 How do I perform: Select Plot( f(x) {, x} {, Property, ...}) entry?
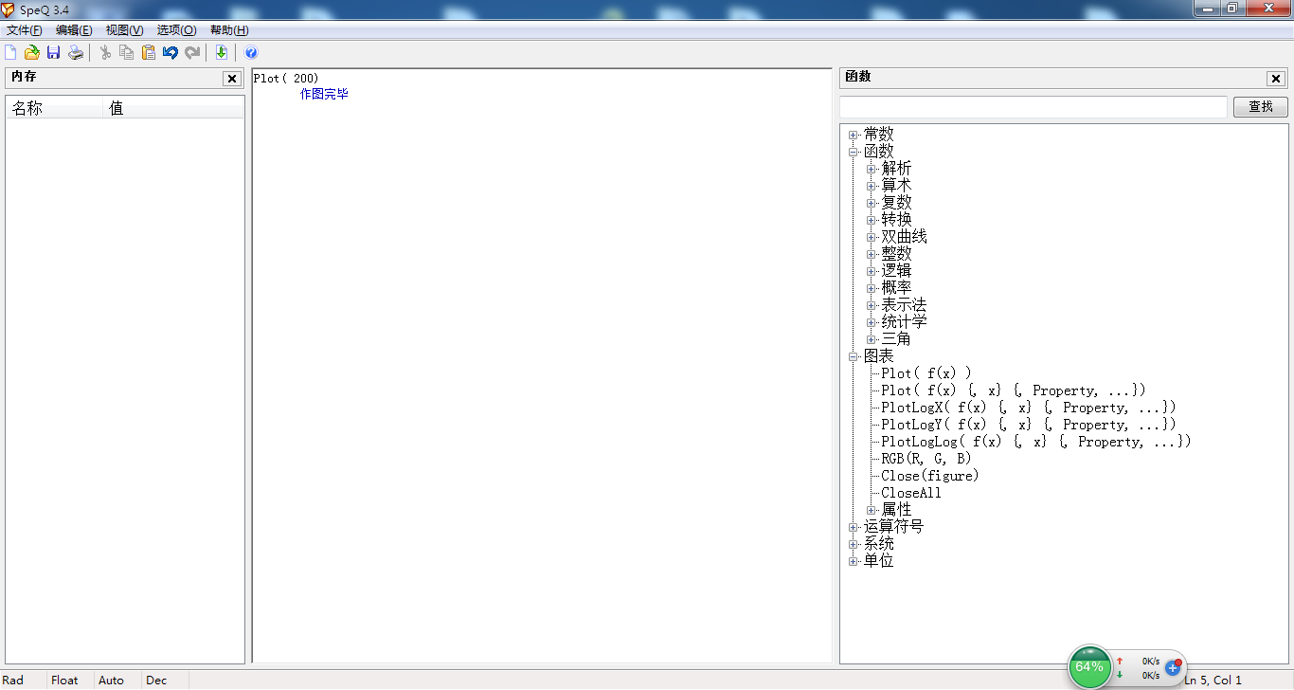pos(1014,390)
